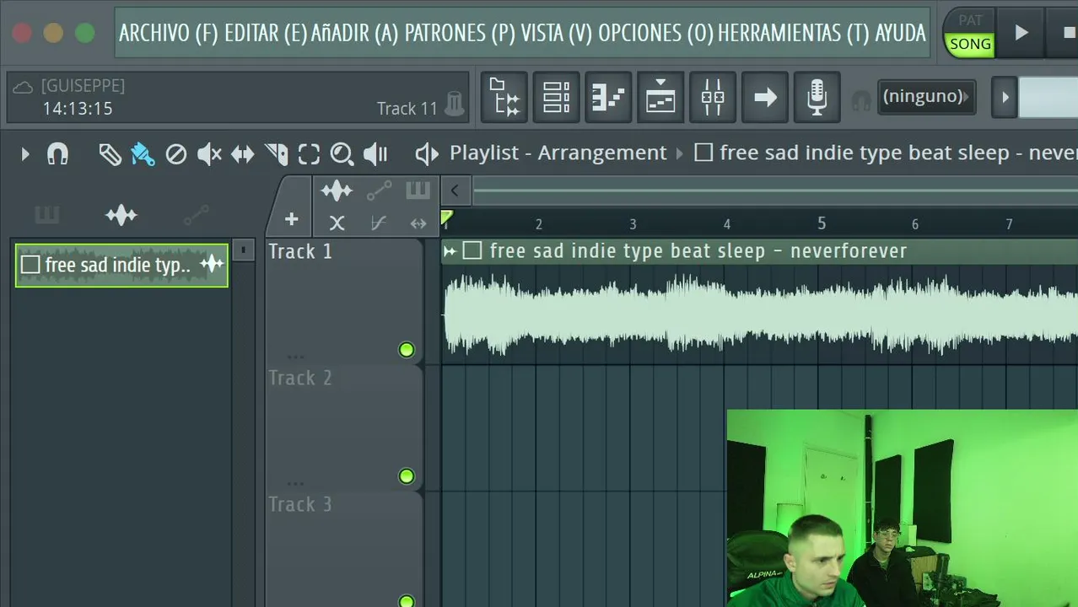Click the horizontal timeline scrollbar
1078x607 pixels.
pyautogui.click(x=775, y=191)
